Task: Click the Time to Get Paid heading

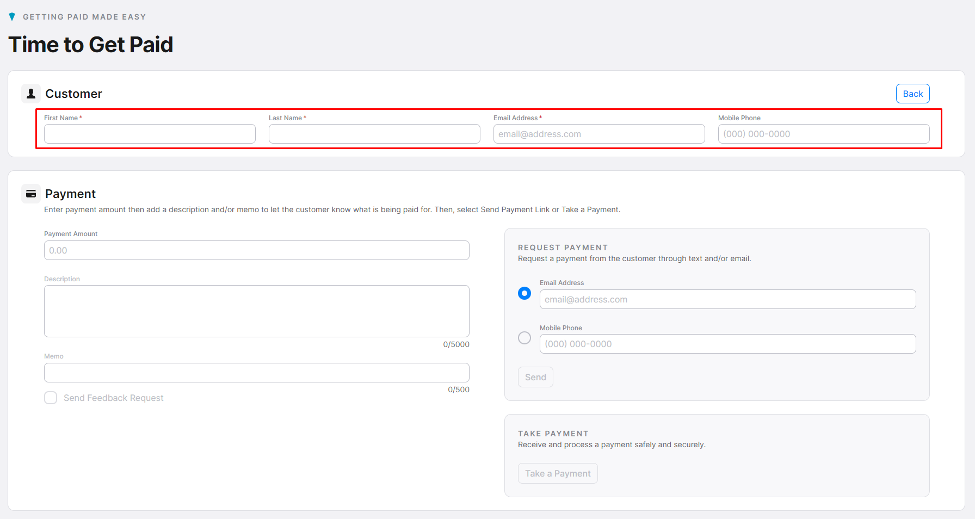Action: click(91, 45)
